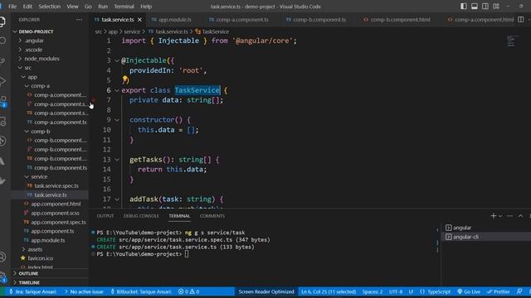This screenshot has height=298, width=531.
Task: Click Bitbucket Tarique Ansari status item
Action: click(x=141, y=291)
